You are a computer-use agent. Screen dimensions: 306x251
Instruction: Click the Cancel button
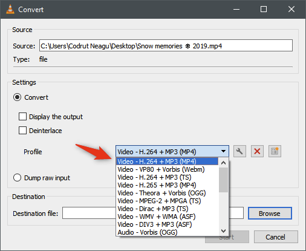(276, 237)
